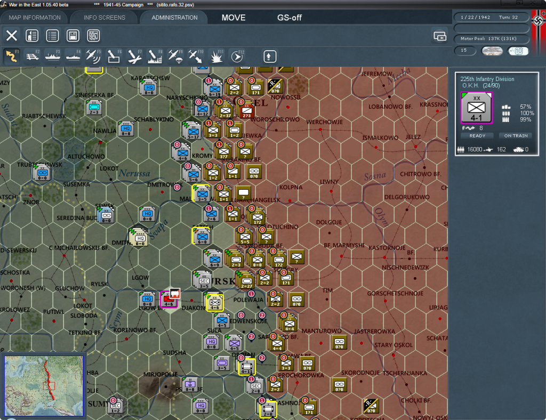Viewport: 546px width, 420px height.
Task: Click the GS-off ground support label
Action: 290,18
